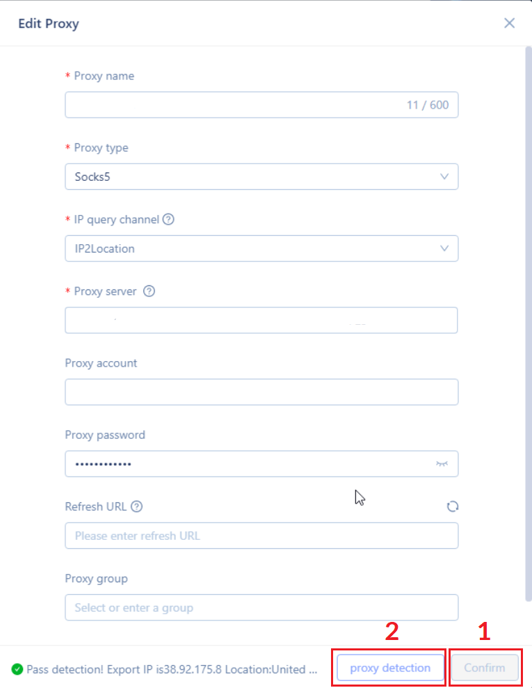Close the Edit Proxy dialog
Image resolution: width=532 pixels, height=688 pixels.
[509, 23]
